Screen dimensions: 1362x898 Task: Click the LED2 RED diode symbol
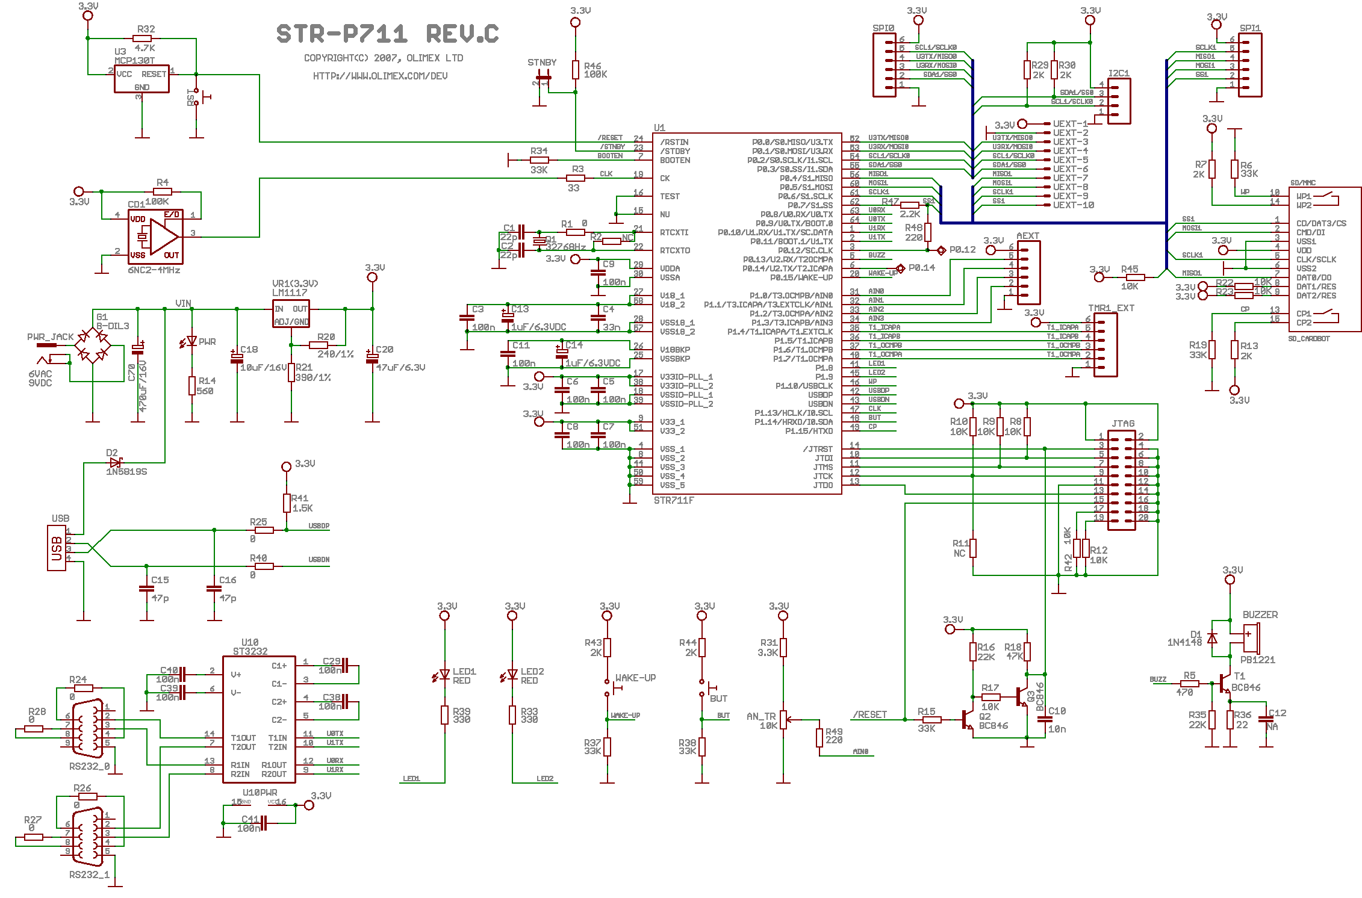(511, 675)
